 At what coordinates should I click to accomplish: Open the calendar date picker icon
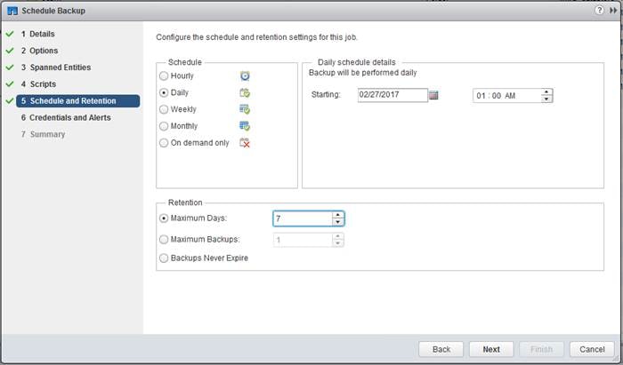tap(434, 95)
